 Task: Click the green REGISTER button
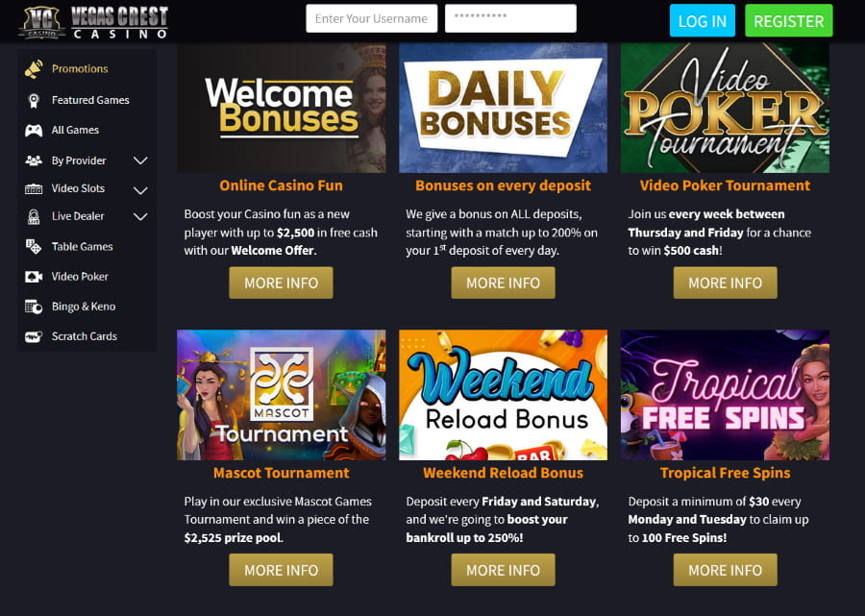coord(789,20)
